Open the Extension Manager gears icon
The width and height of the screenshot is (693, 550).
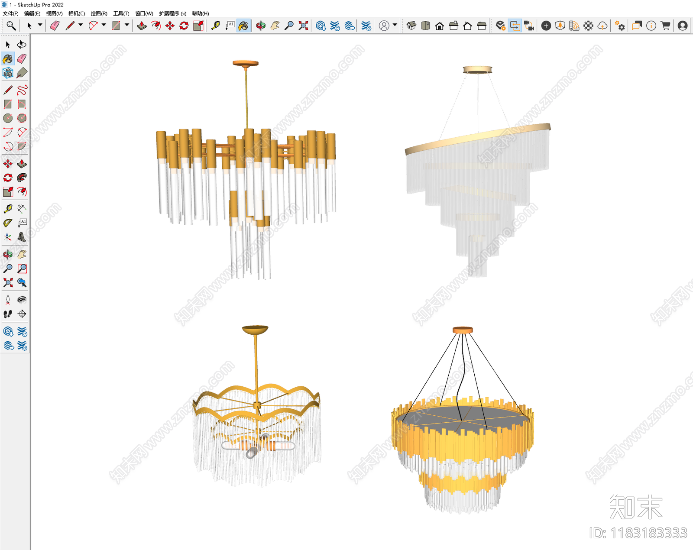point(620,26)
